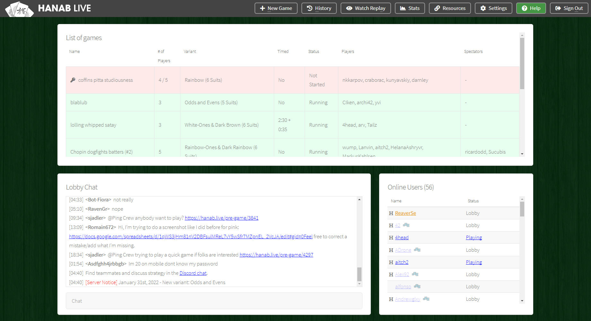Click the key icon beside coffins pitta studiousness
Screen dimensions: 591x321
click(x=73, y=80)
